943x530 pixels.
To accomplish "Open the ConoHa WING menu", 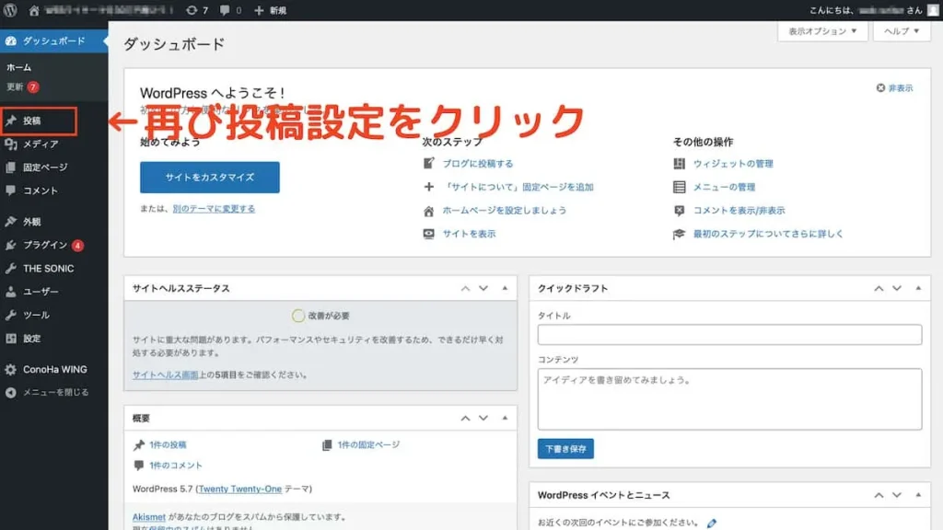I will point(54,370).
